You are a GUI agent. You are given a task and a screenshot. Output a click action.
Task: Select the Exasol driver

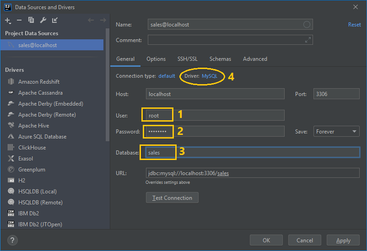26,159
